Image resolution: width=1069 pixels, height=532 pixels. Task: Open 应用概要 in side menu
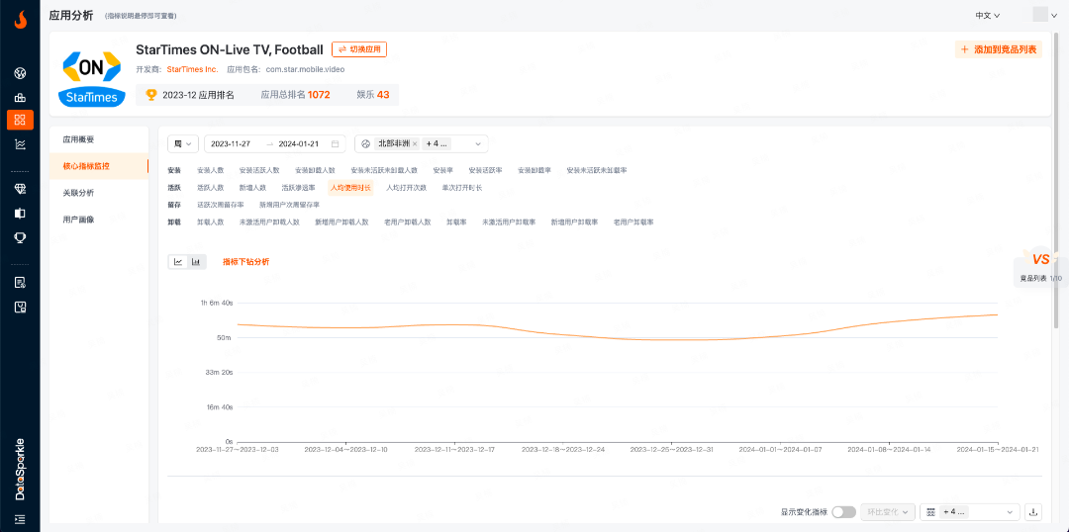pyautogui.click(x=78, y=139)
